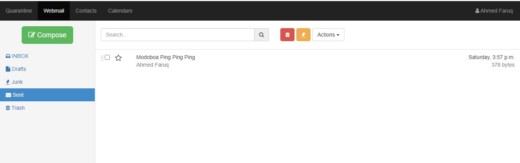Mark as junk with orange flame icon

[x=303, y=35]
